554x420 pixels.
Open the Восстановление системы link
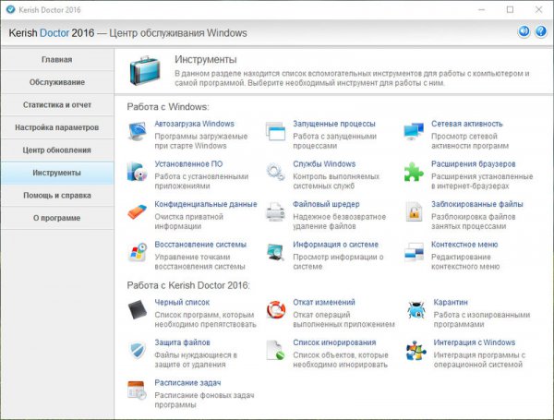200,245
